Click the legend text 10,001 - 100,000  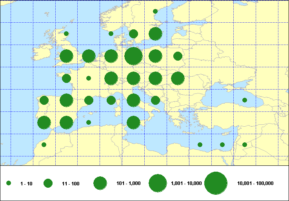point(256,183)
